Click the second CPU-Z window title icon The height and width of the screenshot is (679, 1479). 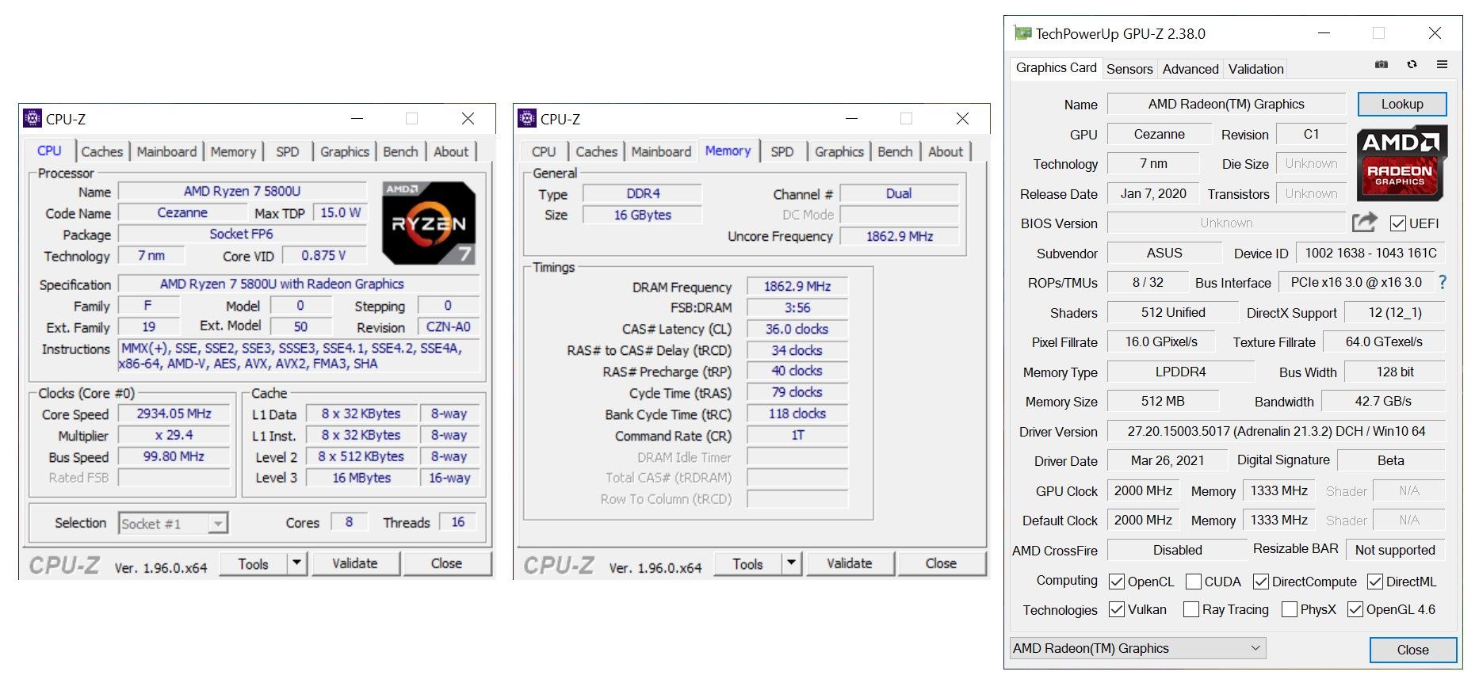pyautogui.click(x=527, y=119)
